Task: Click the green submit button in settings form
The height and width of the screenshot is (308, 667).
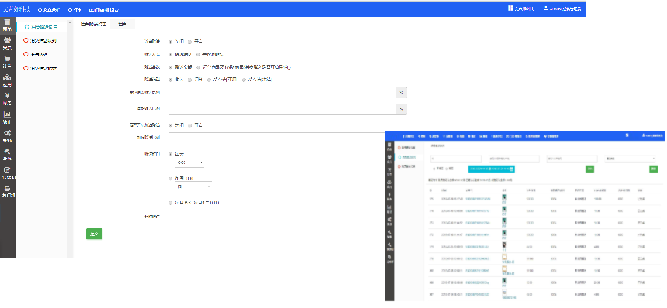Action: coord(94,234)
